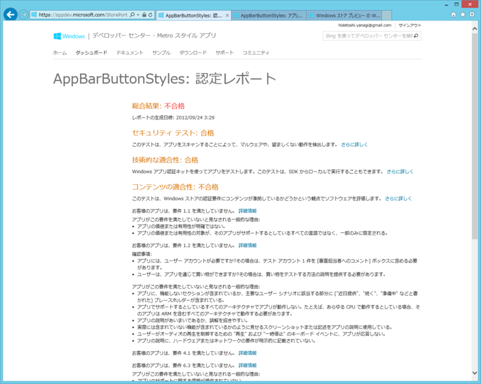Screen dimensions: 481x384
Task: Click さらに詳しく under 技術的な適合性
Action: coord(400,172)
